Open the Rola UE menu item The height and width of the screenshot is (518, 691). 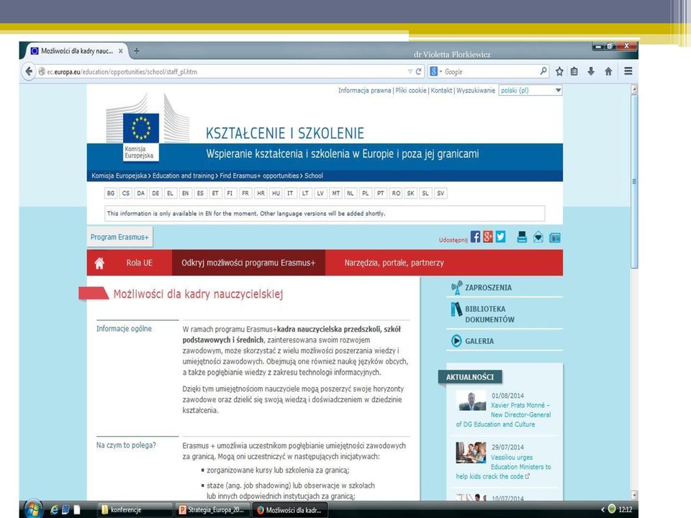139,263
